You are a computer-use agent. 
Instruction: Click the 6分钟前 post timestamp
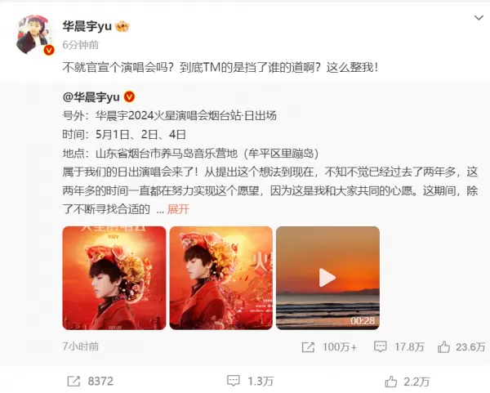80,45
